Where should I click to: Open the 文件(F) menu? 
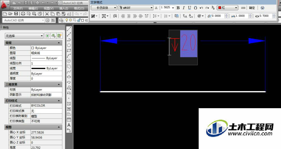18,8
